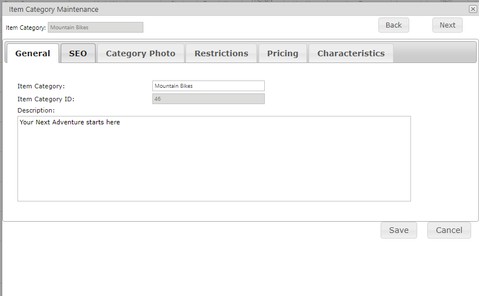Click the Description label
Viewport: 479px width, 296px height.
pyautogui.click(x=36, y=110)
